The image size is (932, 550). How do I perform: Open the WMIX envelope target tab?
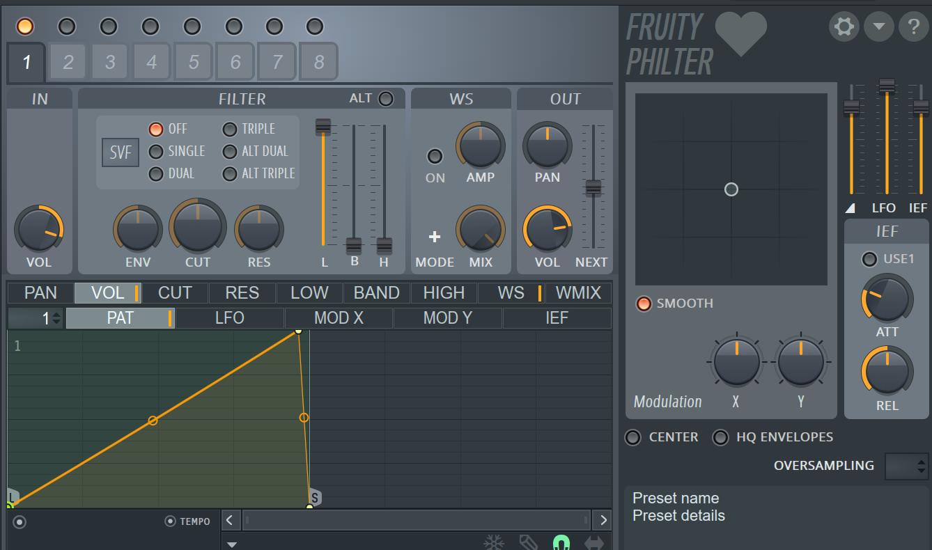click(x=578, y=293)
